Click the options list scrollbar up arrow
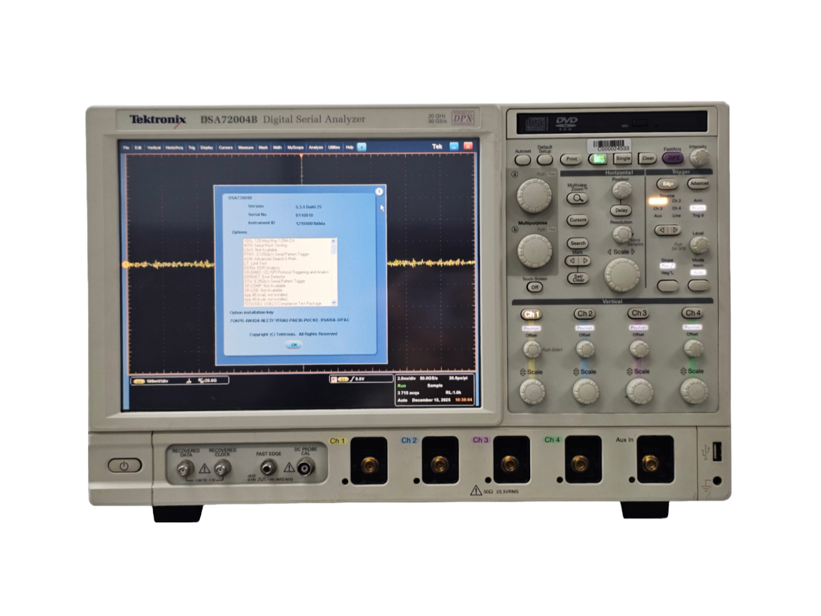The height and width of the screenshot is (616, 821). click(x=334, y=241)
